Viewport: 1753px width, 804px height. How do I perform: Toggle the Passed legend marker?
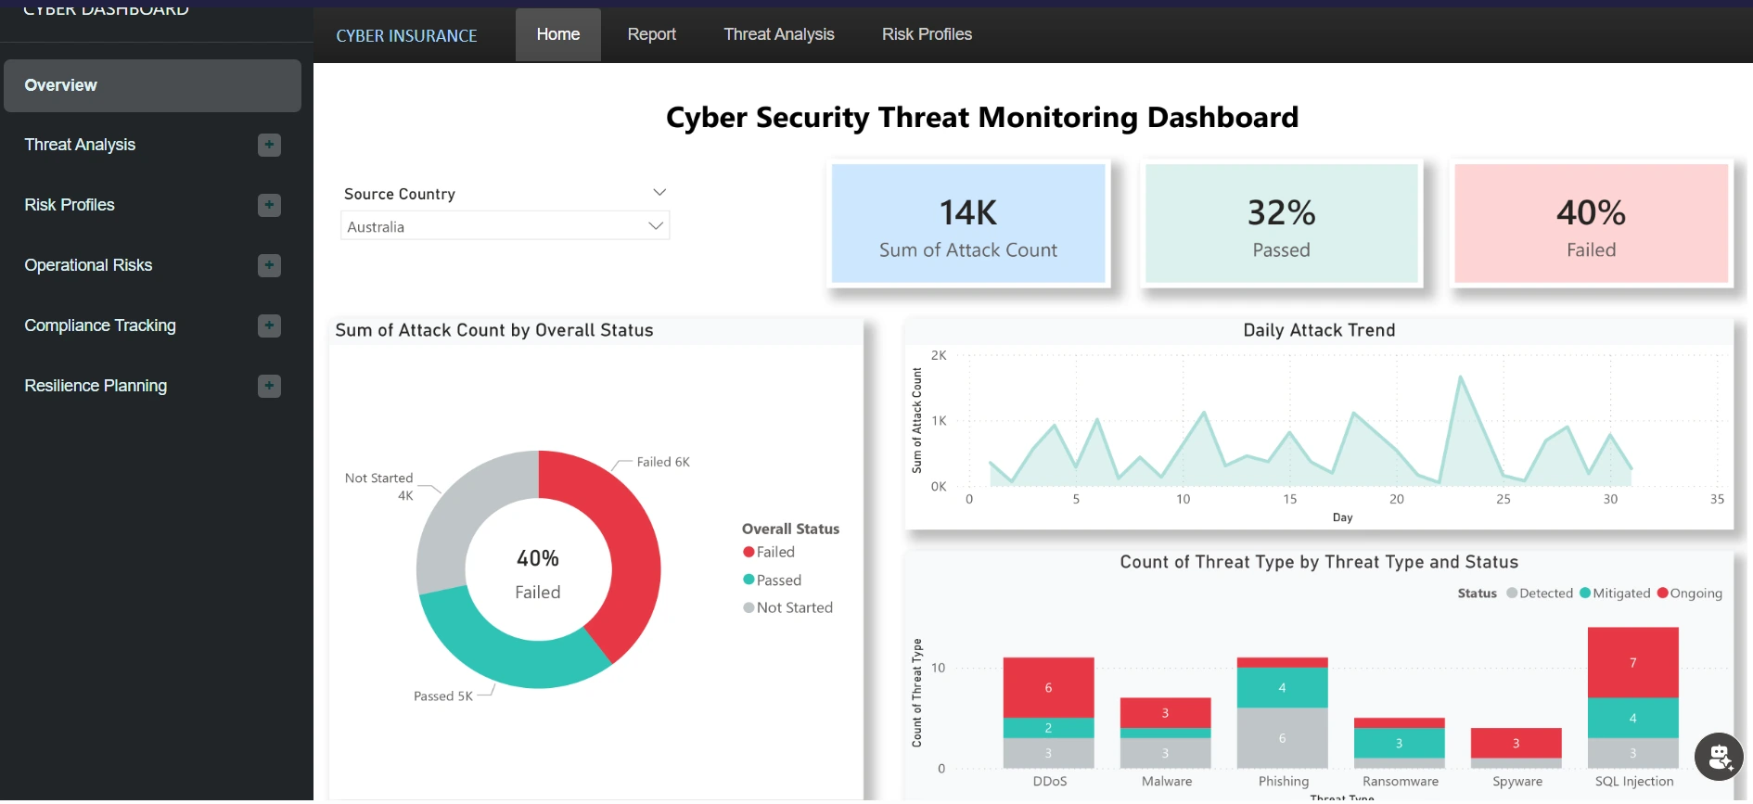click(749, 580)
